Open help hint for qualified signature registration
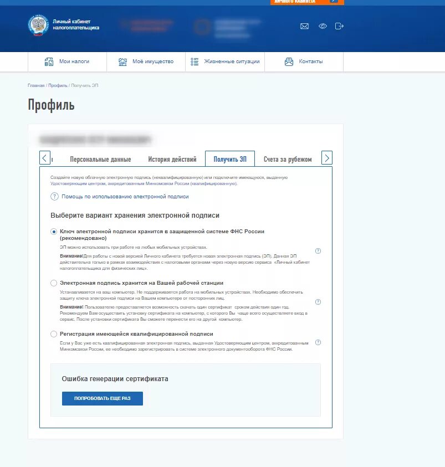 coord(318,342)
